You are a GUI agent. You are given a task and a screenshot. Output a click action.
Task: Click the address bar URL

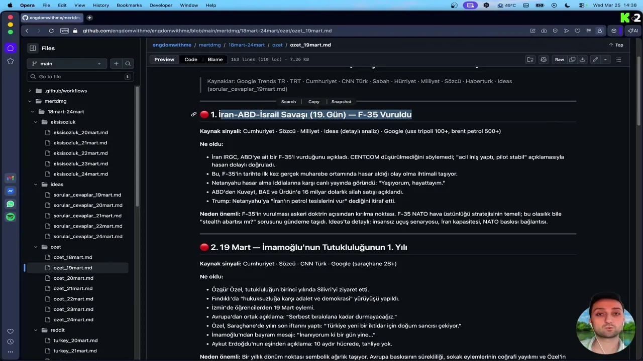pyautogui.click(x=207, y=31)
